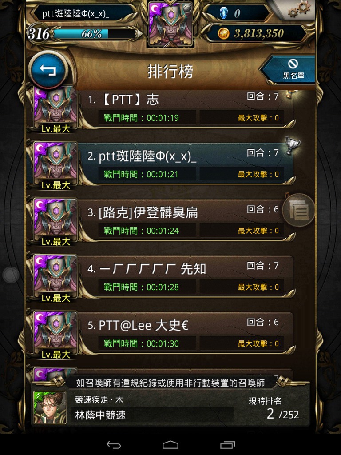Image resolution: width=341 pixels, height=455 pixels.
Task: Tap the gold coin icon
Action: click(224, 34)
